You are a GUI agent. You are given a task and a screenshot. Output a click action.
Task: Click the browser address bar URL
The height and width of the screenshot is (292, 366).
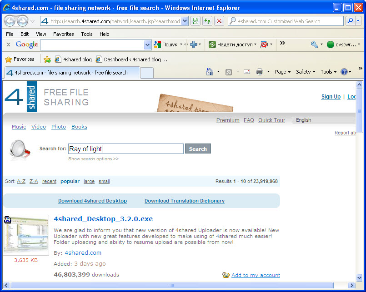pyautogui.click(x=115, y=21)
